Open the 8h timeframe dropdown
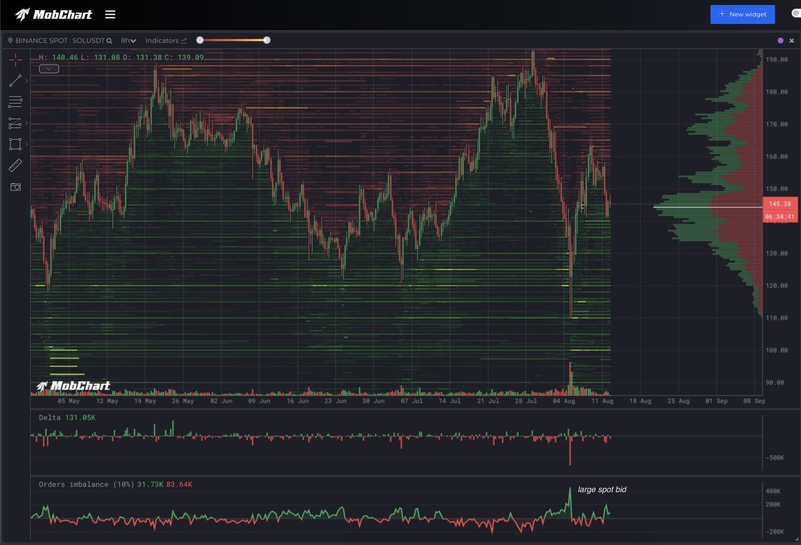The height and width of the screenshot is (545, 801). click(x=128, y=41)
